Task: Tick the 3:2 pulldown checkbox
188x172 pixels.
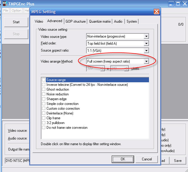Action: tap(43, 123)
